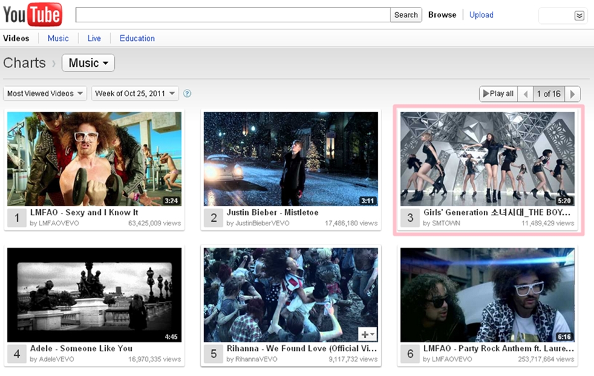The width and height of the screenshot is (594, 376).
Task: Open Adele Someone Like You thumbnail
Action: pos(95,295)
